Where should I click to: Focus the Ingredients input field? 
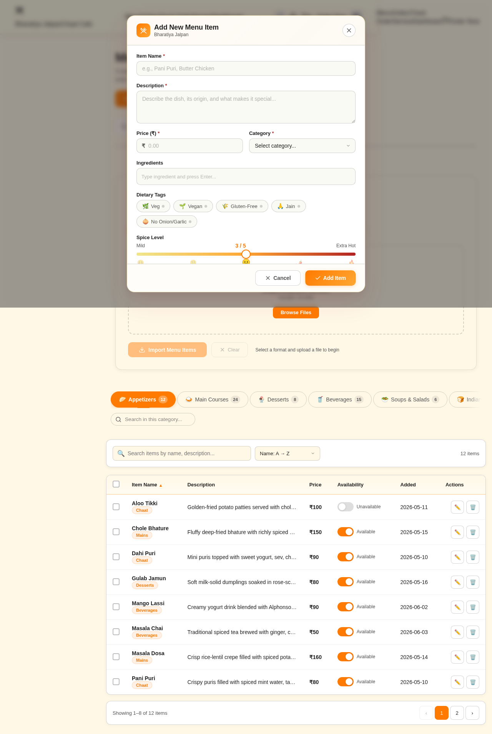pos(246,176)
